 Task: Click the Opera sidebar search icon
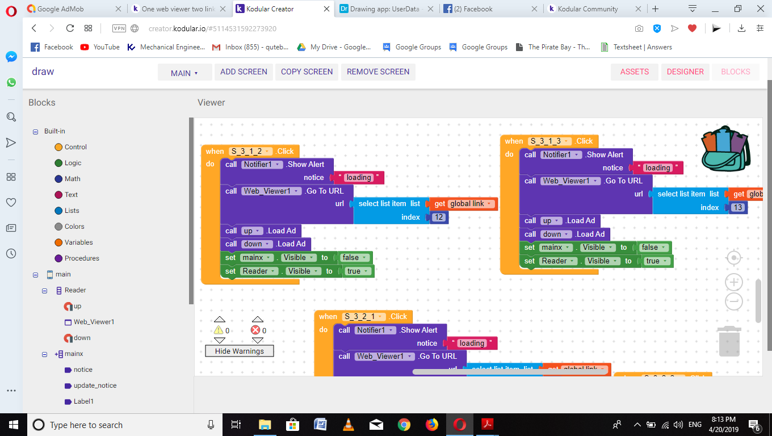point(11,117)
